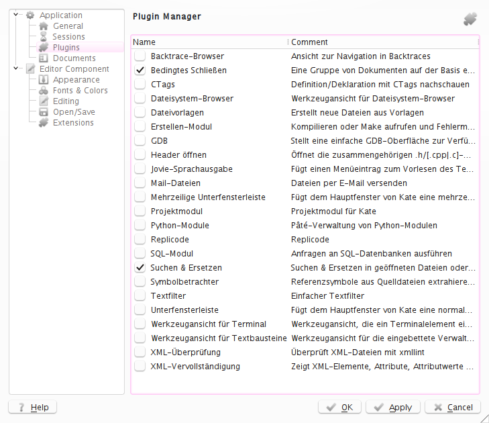This screenshot has width=489, height=423.
Task: Check the Projektmodul plugin box
Action: 140,211
